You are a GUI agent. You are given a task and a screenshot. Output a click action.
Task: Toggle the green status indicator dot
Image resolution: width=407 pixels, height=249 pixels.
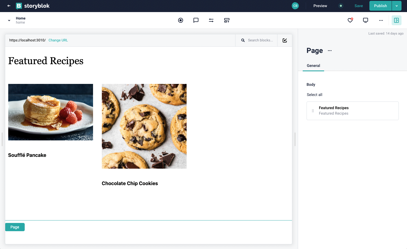point(341,6)
